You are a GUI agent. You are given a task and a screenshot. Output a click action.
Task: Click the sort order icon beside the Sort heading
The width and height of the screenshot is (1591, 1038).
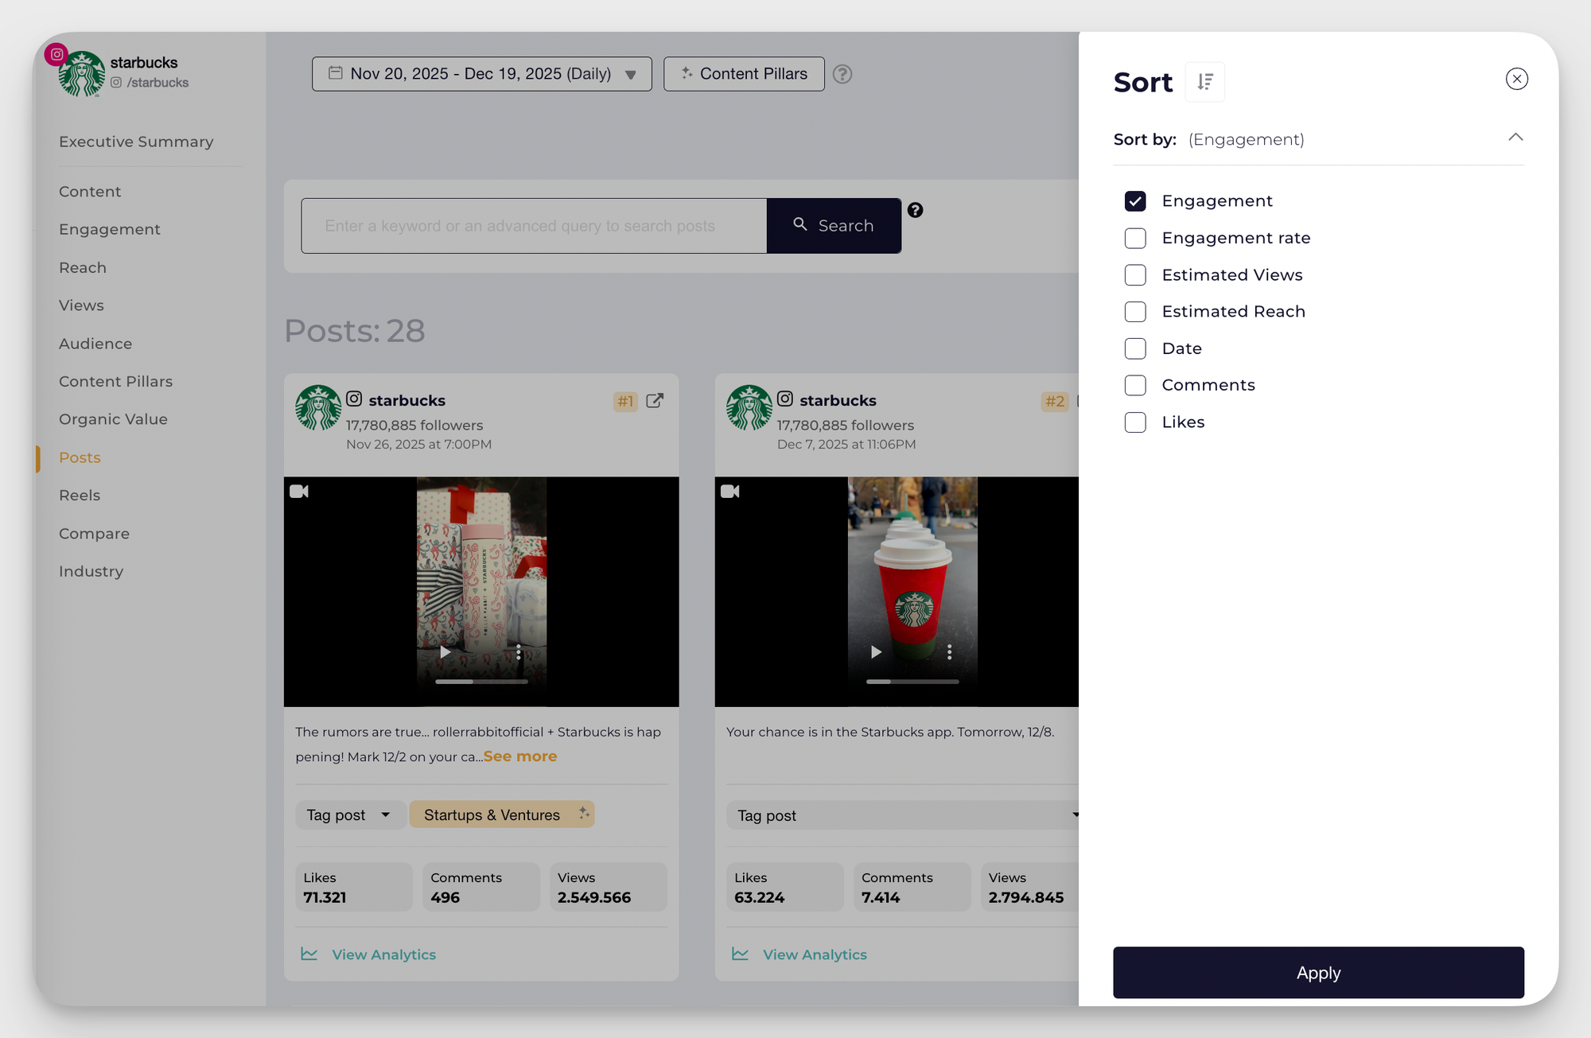click(x=1205, y=81)
